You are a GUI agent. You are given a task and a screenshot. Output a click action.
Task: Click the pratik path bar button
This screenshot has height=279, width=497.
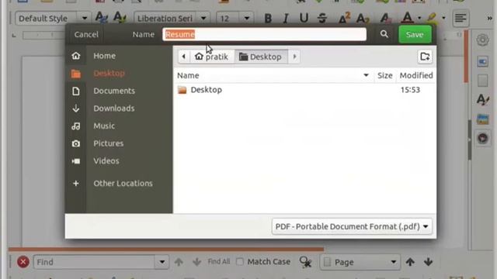(x=212, y=57)
